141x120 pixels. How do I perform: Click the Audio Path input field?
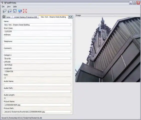[37, 91]
